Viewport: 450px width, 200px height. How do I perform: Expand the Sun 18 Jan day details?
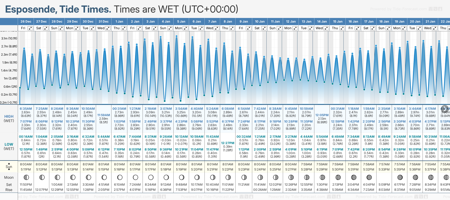coord(388,28)
